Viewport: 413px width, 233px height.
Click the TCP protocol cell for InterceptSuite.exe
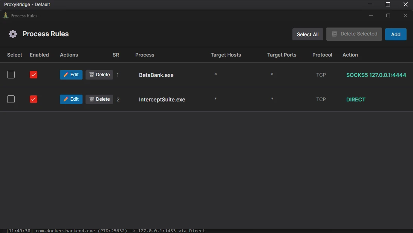click(321, 100)
